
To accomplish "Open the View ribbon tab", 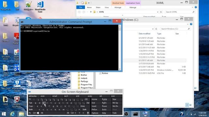I will tap(107, 7).
